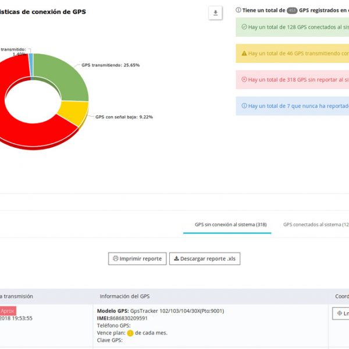This screenshot has height=349, width=349.
Task: Click the info icon in the blue alert
Action: pyautogui.click(x=244, y=106)
